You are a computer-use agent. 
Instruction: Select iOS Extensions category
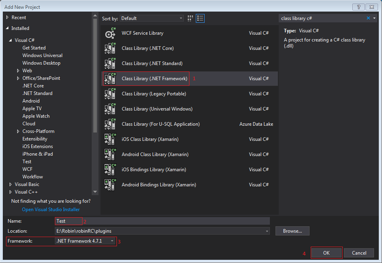[38, 146]
